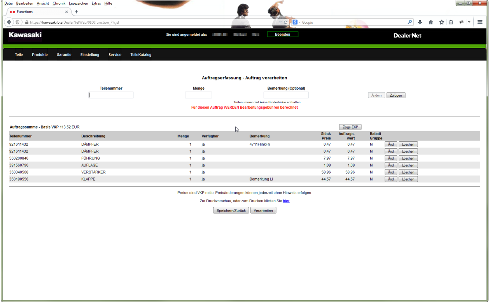Click the DealerNet header text
The image size is (490, 304).
coord(407,35)
